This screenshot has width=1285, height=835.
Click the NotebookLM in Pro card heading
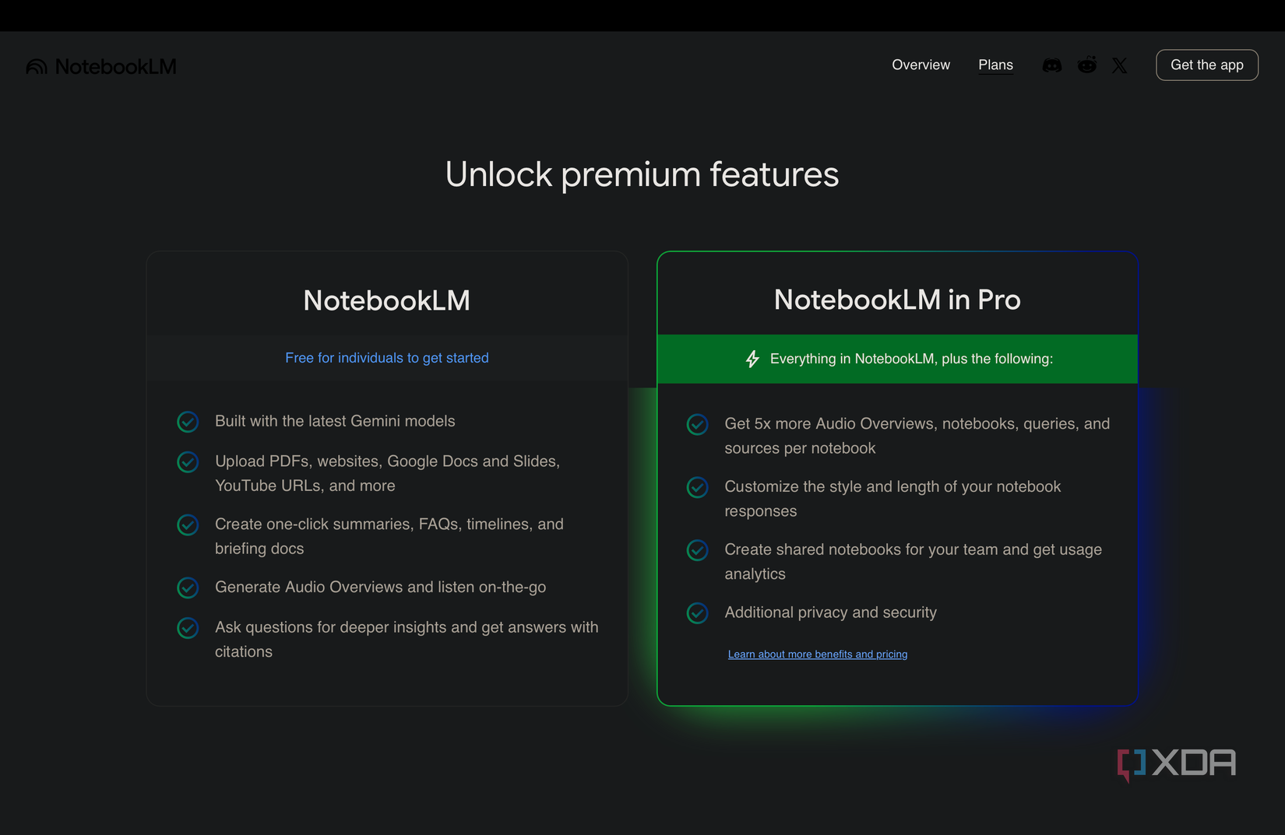(x=896, y=300)
